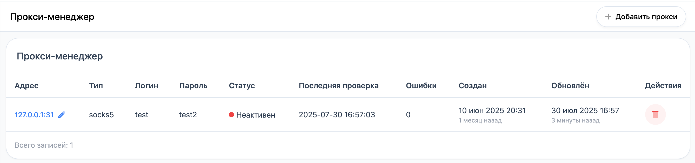Click the Адрес column header
The width and height of the screenshot is (695, 163).
(26, 86)
